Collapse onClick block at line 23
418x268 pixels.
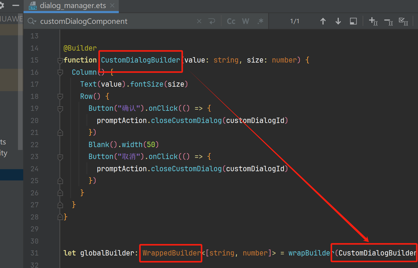[x=60, y=157]
